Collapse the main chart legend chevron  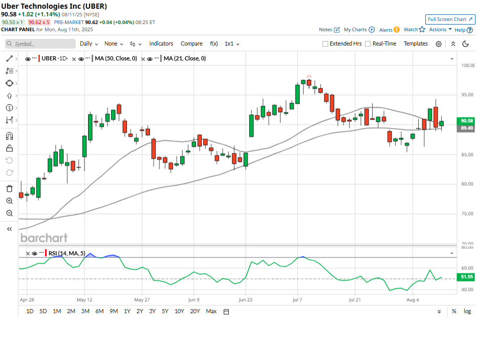point(451,59)
